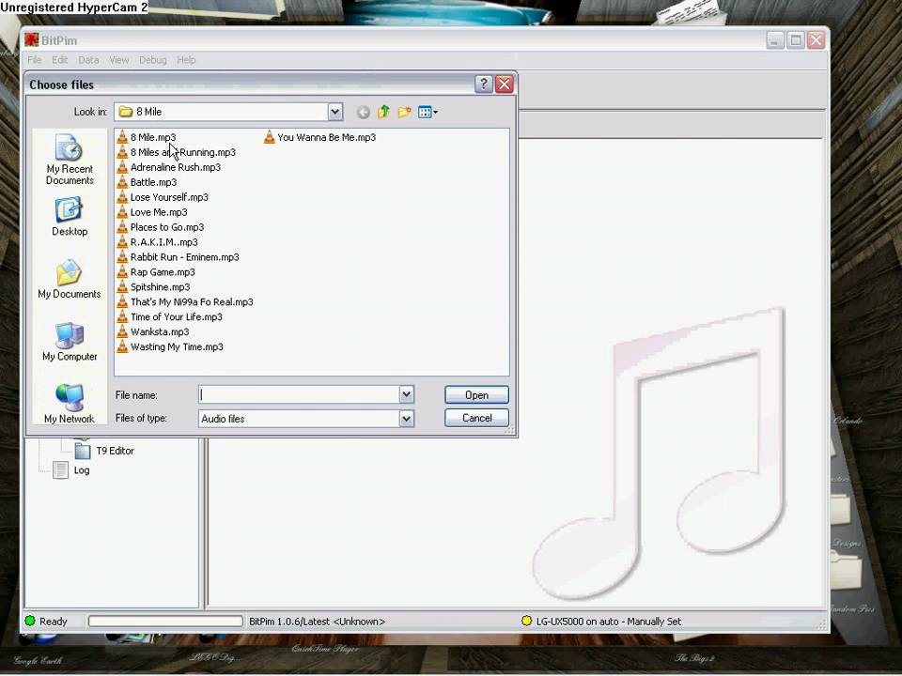The image size is (902, 676).
Task: Open the Debug menu in BitPim
Action: [153, 60]
